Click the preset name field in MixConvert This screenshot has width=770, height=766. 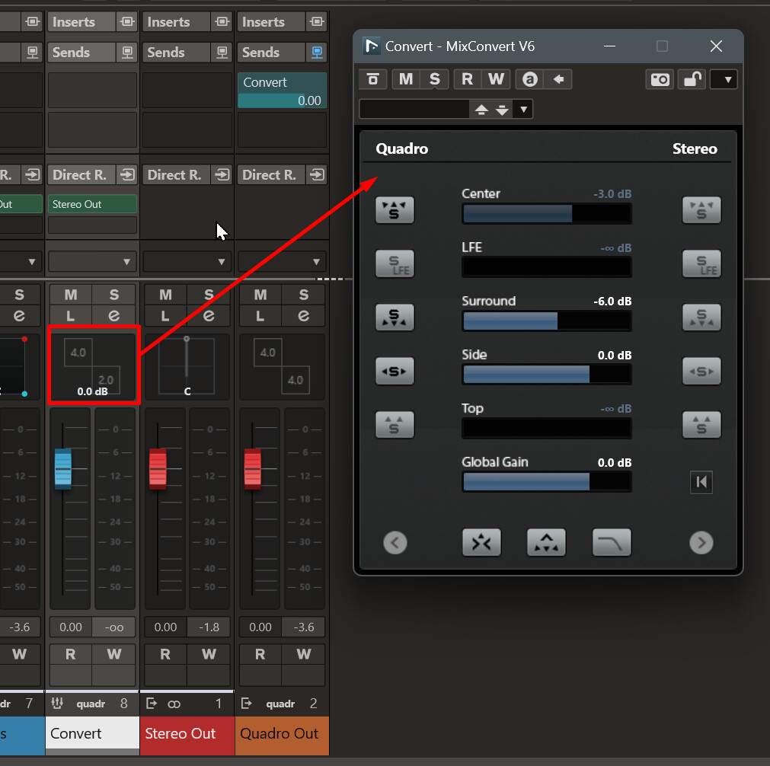point(414,110)
